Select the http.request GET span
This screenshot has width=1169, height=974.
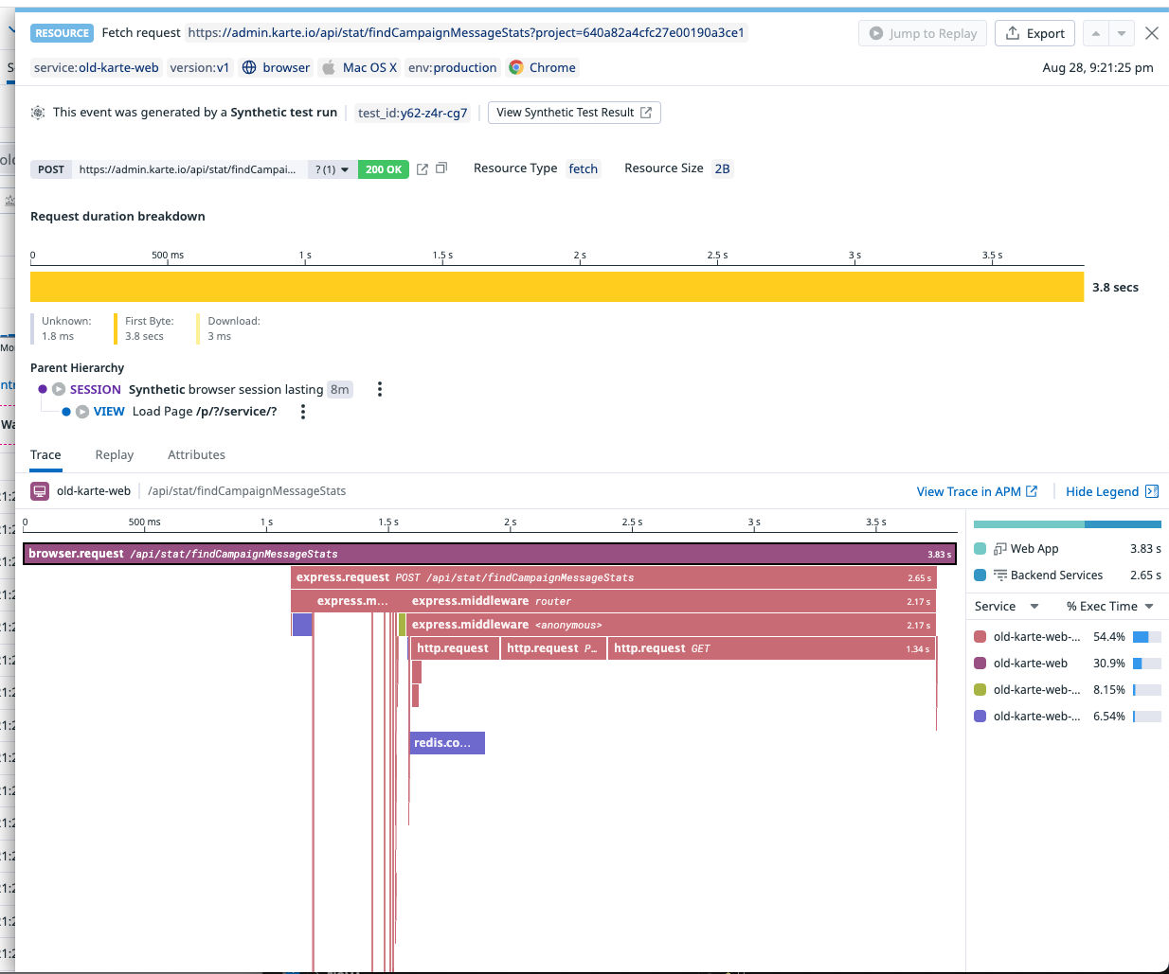click(x=771, y=648)
